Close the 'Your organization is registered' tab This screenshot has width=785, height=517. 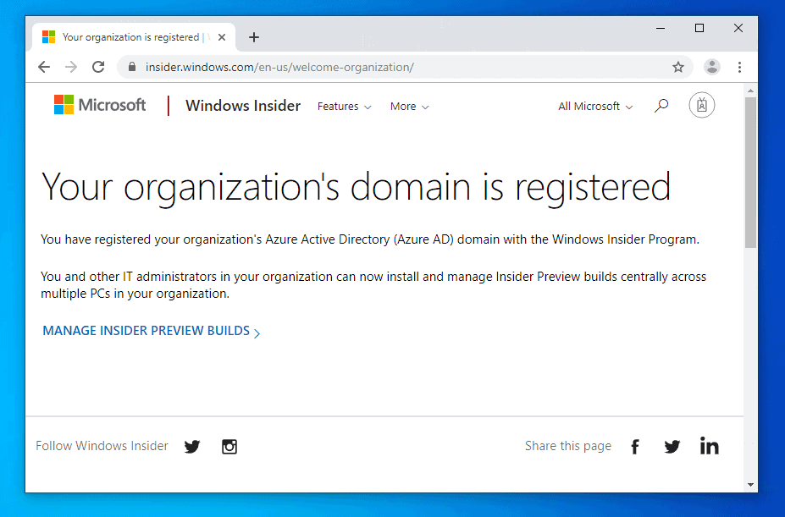click(x=222, y=37)
